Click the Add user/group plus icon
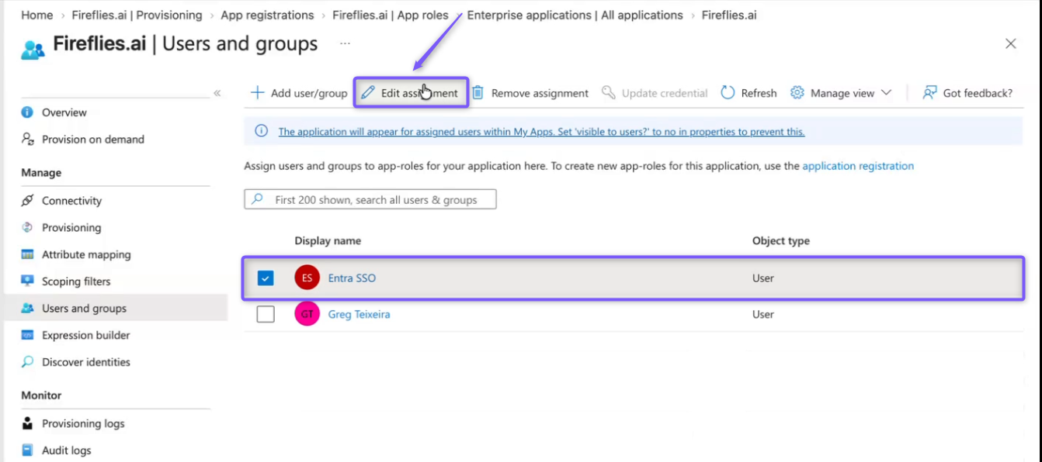Image resolution: width=1042 pixels, height=462 pixels. 257,93
